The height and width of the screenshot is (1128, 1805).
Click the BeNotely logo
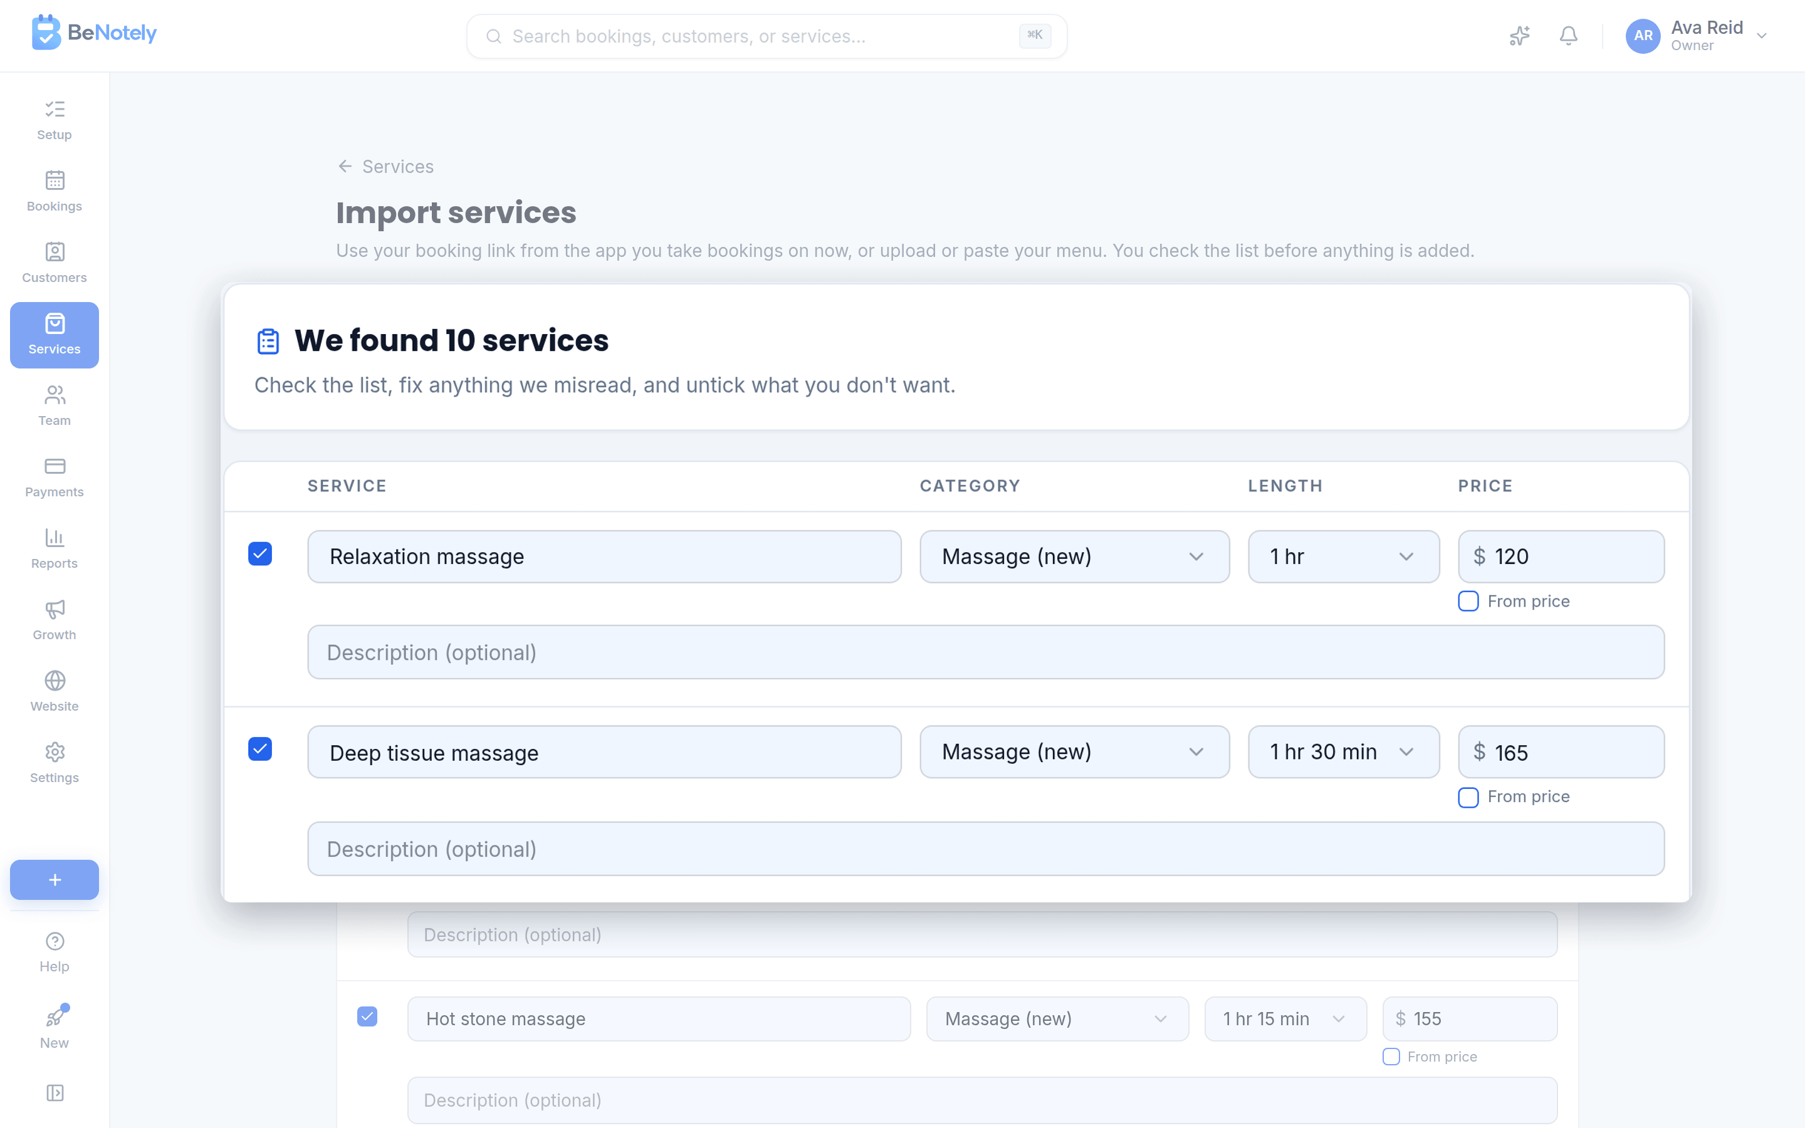(94, 33)
